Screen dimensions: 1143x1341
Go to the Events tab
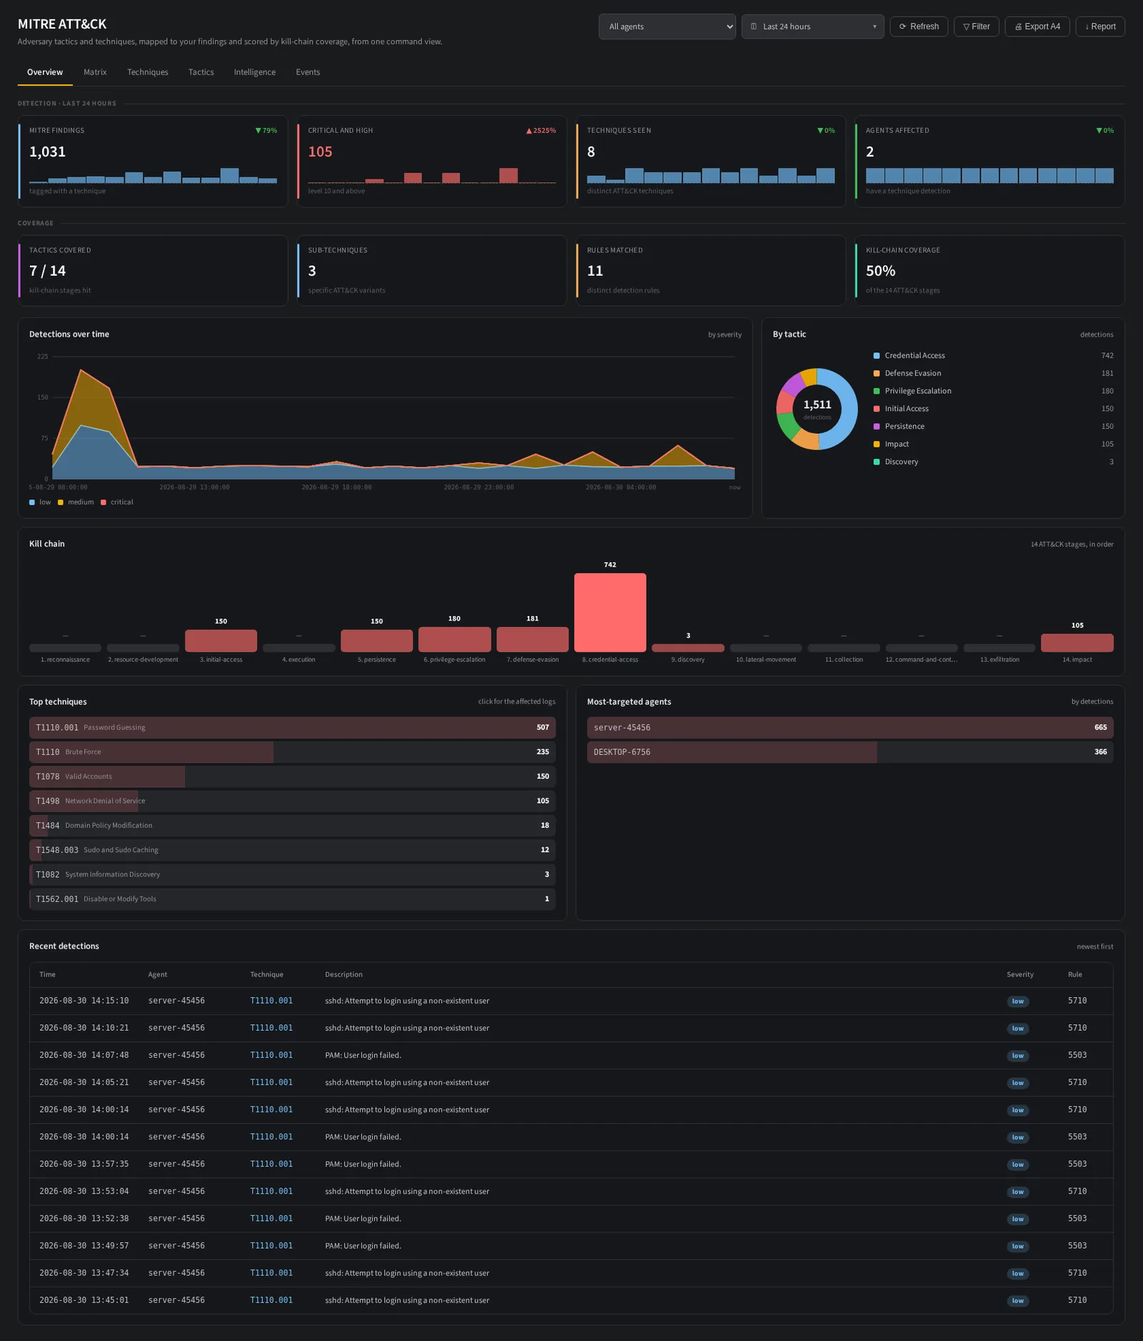308,72
